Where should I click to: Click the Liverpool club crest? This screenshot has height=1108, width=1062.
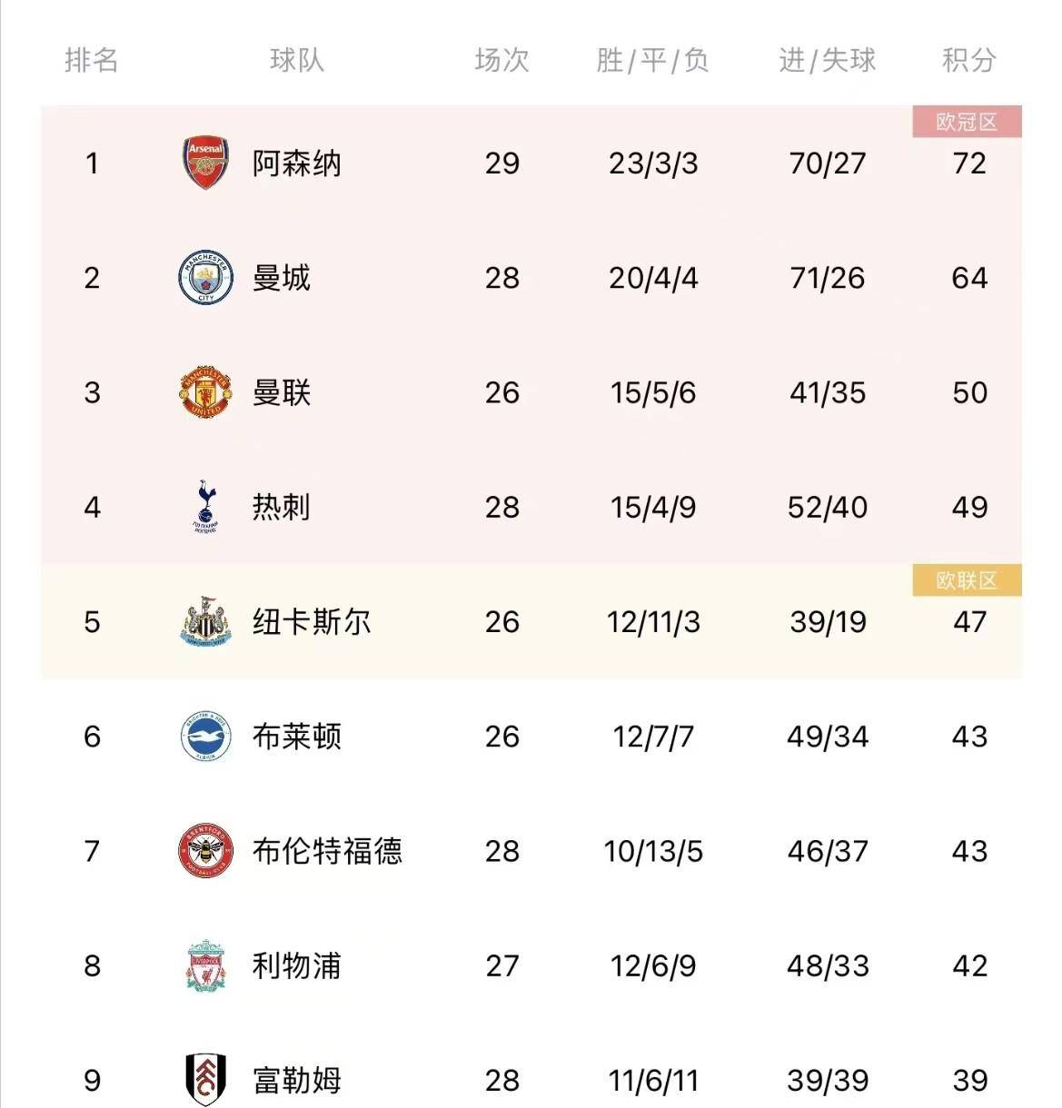pyautogui.click(x=206, y=965)
